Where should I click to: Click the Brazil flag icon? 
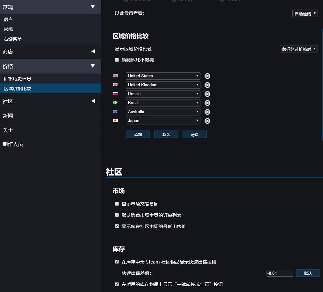(x=116, y=103)
